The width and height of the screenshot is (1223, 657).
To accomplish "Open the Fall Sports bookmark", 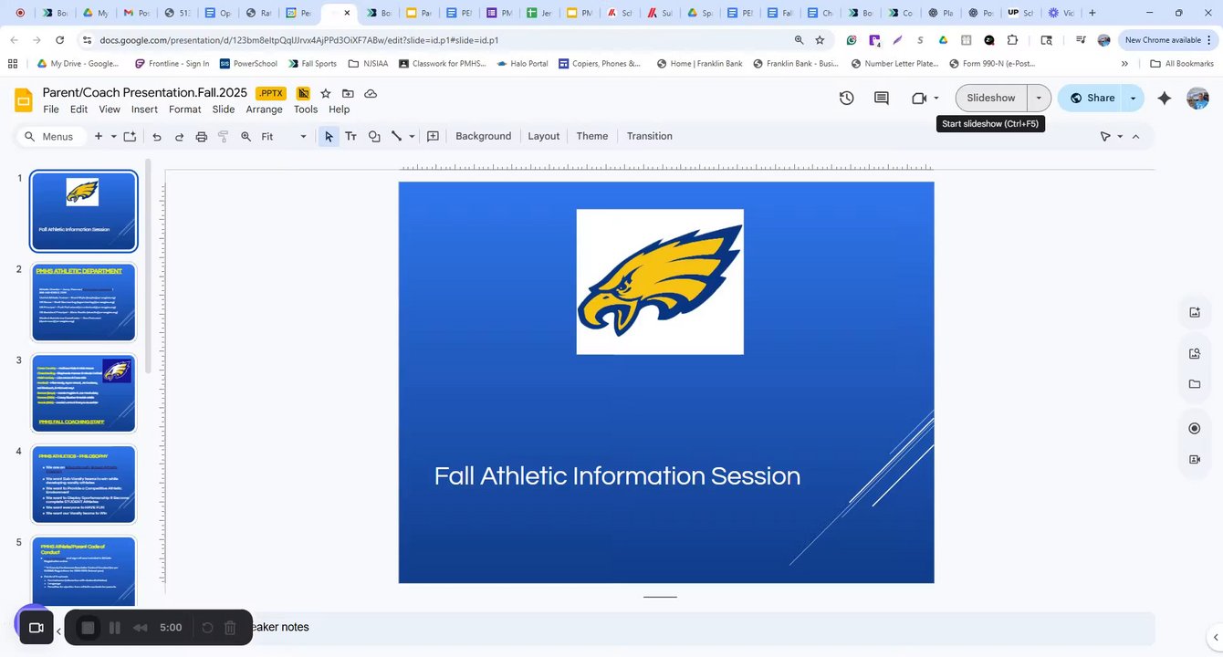I will tap(312, 64).
